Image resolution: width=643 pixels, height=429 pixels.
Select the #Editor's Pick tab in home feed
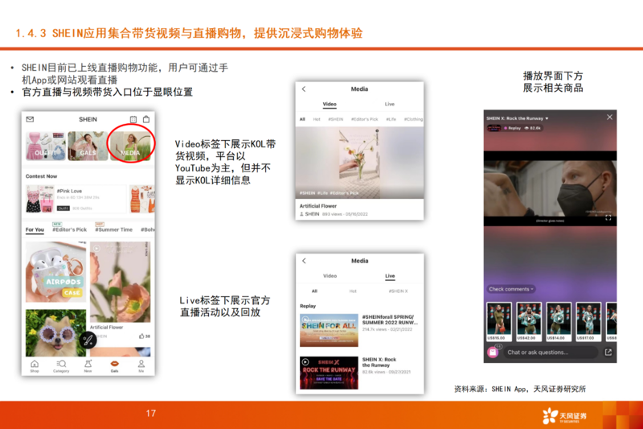coord(70,230)
